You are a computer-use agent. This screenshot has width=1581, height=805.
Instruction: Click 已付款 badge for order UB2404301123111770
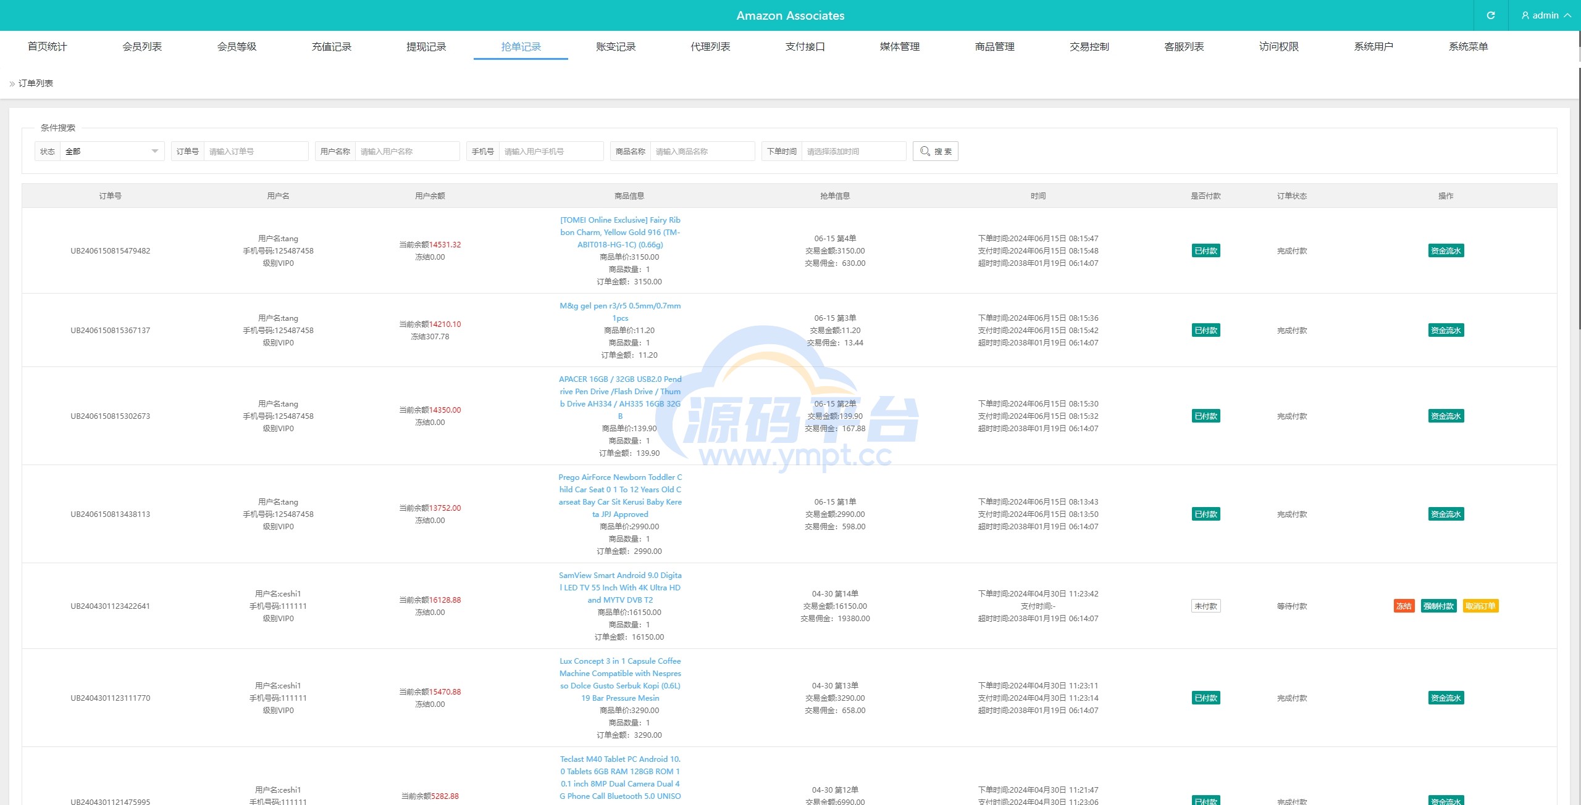click(x=1206, y=698)
